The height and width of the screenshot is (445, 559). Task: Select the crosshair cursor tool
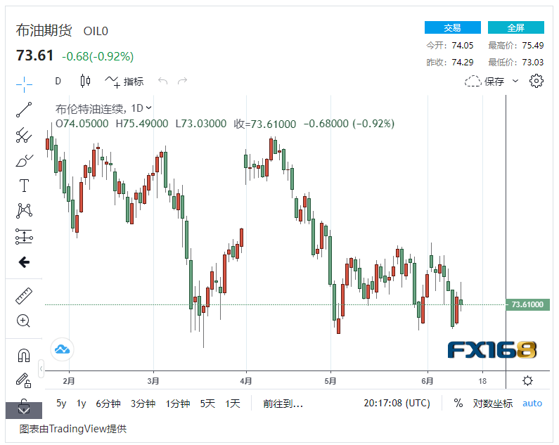(x=24, y=84)
